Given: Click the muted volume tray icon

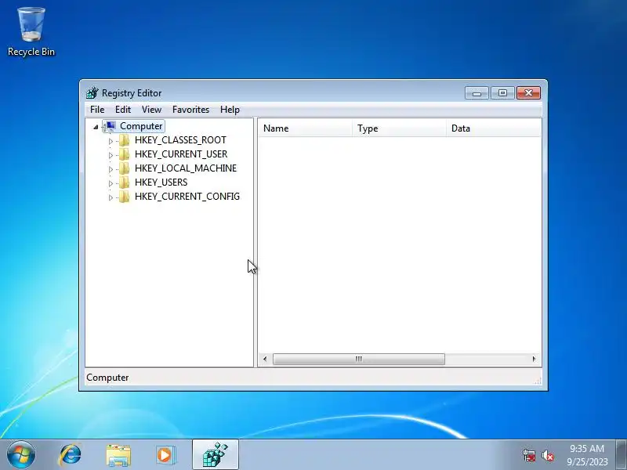Looking at the screenshot, I should (548, 455).
